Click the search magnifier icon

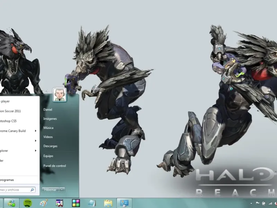click(32, 190)
